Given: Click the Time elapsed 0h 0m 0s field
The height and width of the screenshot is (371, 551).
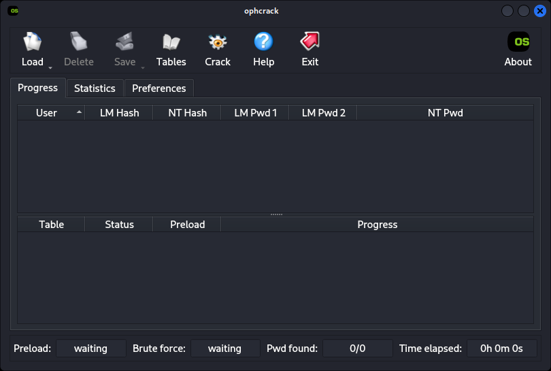Looking at the screenshot, I should pos(501,348).
